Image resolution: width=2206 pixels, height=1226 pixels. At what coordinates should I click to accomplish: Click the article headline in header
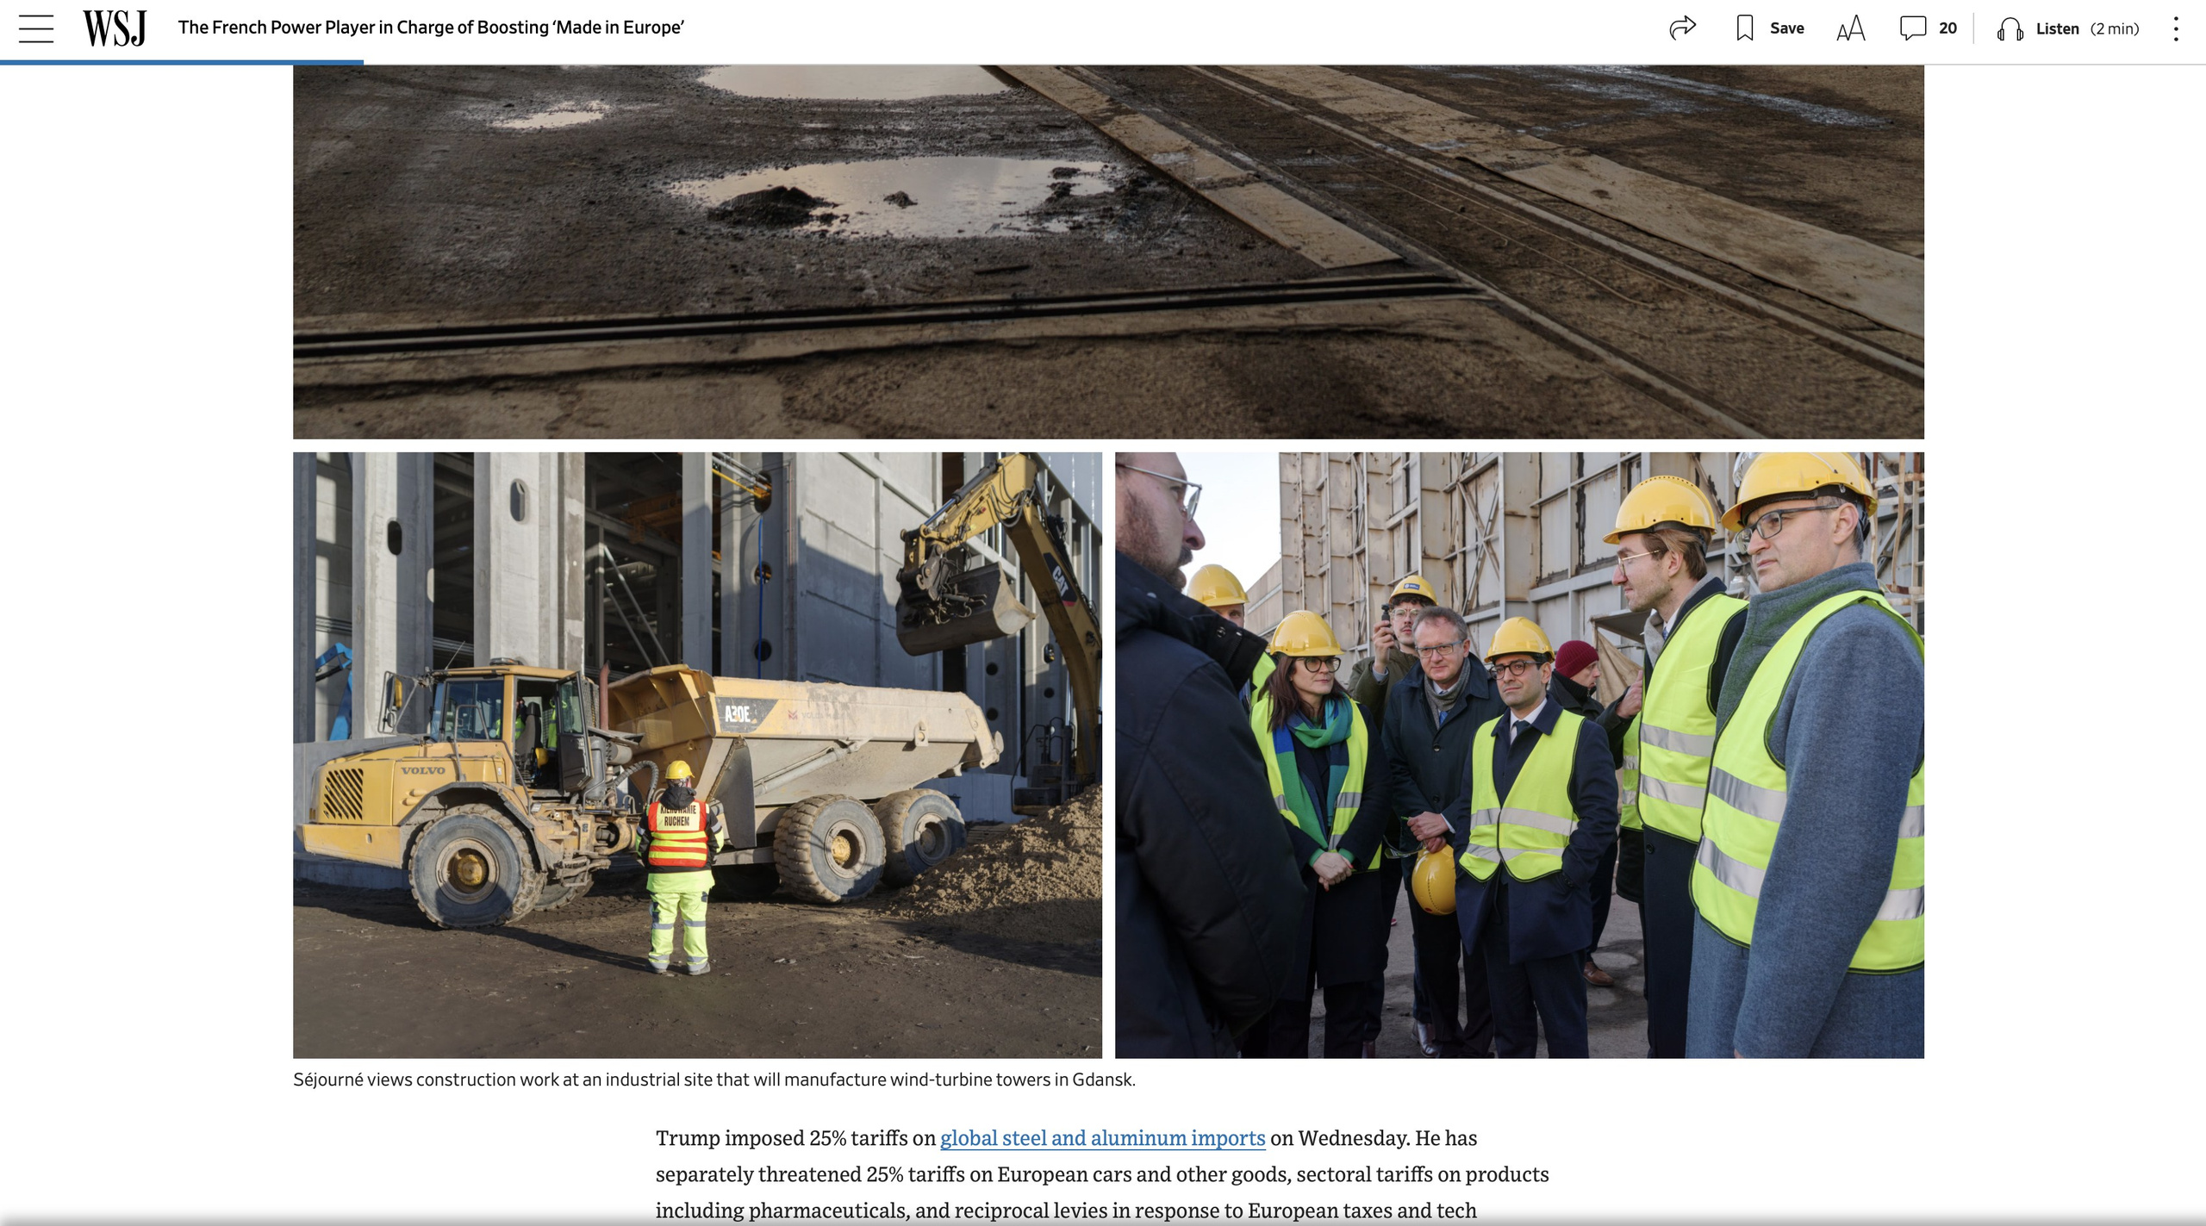click(431, 28)
